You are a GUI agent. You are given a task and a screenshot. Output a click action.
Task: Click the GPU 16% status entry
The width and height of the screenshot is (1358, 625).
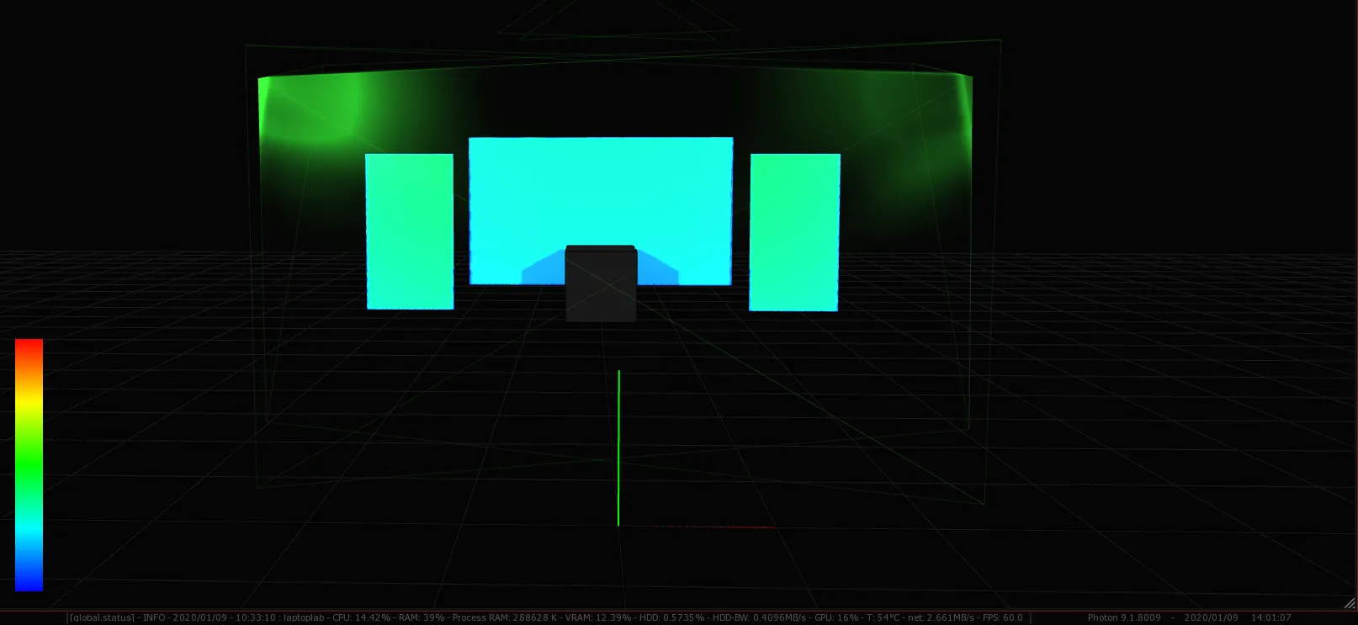click(836, 617)
